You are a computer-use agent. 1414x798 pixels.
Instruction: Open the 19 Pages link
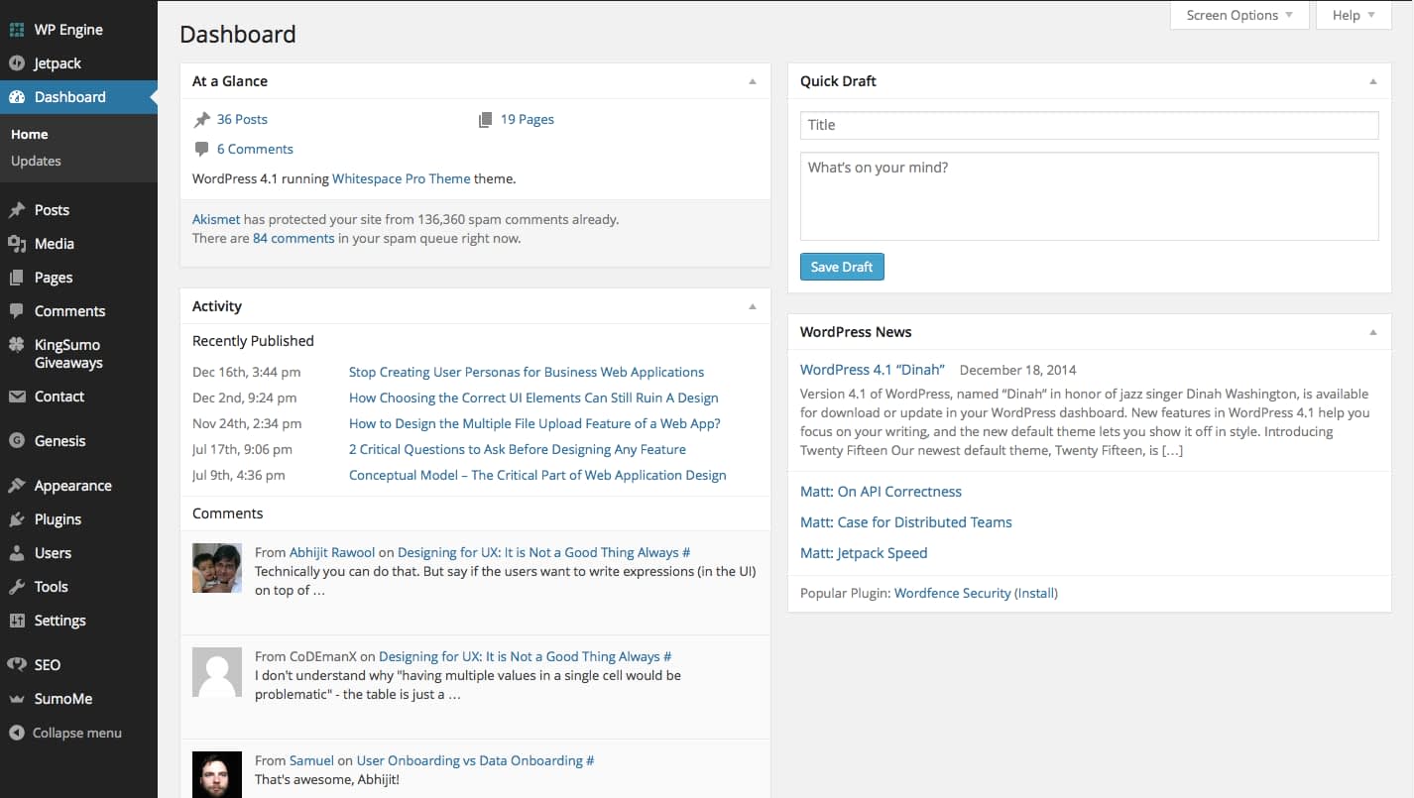click(528, 119)
